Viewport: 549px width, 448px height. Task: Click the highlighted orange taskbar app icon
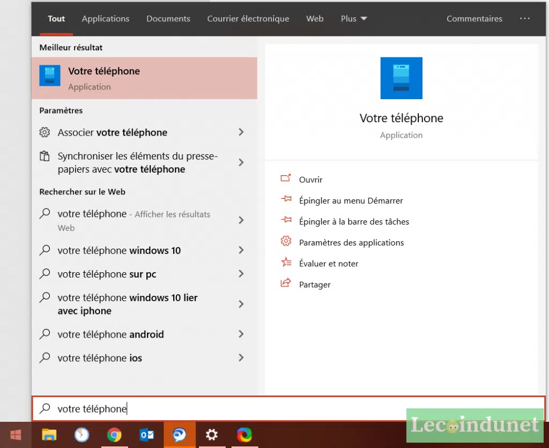tap(179, 435)
